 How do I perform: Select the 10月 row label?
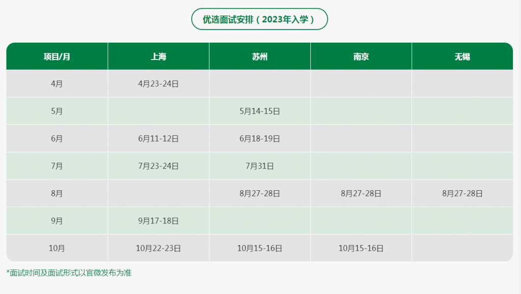point(57,249)
